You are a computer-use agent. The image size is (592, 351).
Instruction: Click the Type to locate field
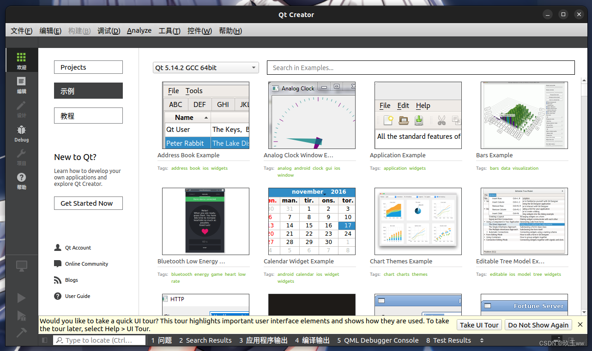click(x=100, y=340)
